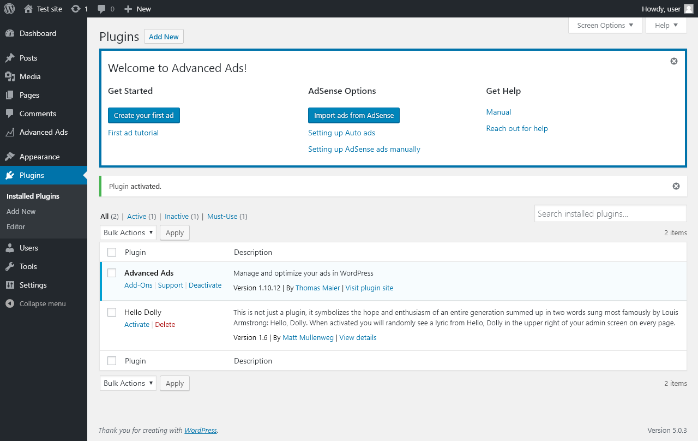Screen dimensions: 698x441
Task: Click the Media icon in the sidebar
Action: 10,76
